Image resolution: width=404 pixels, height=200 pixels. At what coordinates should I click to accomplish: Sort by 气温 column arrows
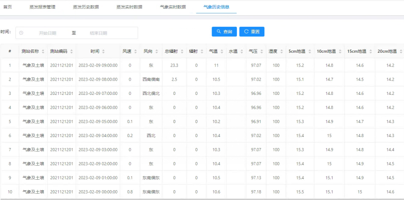pos(222,51)
